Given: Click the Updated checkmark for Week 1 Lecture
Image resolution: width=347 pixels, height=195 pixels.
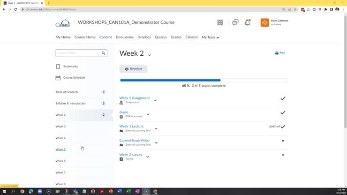Looking at the screenshot, I should click(x=283, y=127).
